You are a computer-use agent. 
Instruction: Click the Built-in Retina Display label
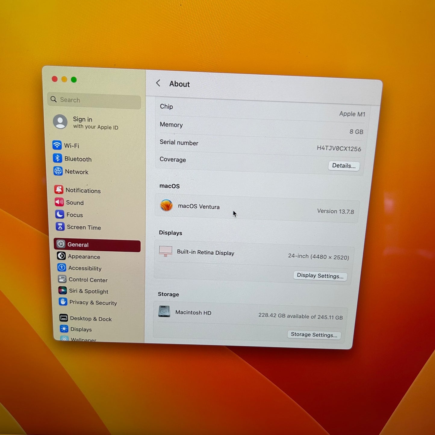206,253
